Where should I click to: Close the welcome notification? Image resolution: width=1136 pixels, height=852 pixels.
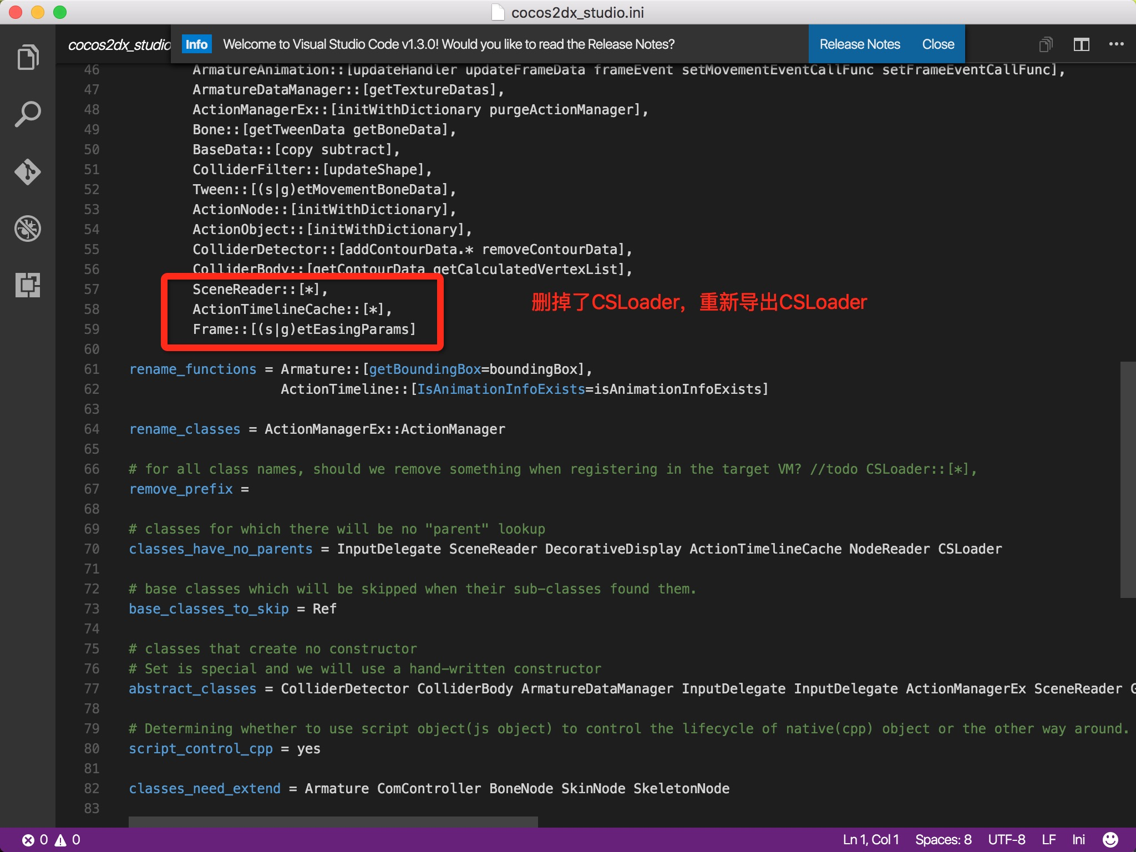pyautogui.click(x=938, y=44)
